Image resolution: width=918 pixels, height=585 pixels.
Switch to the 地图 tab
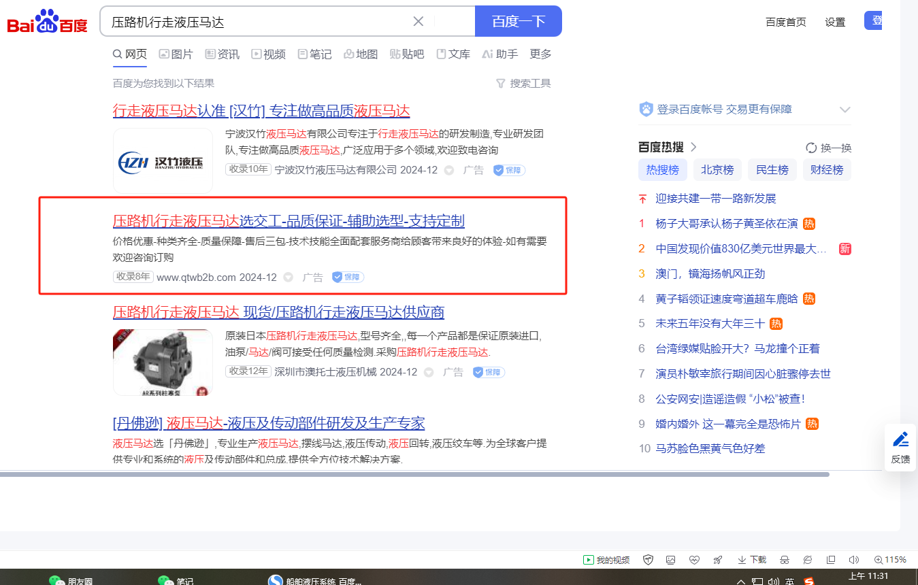361,54
